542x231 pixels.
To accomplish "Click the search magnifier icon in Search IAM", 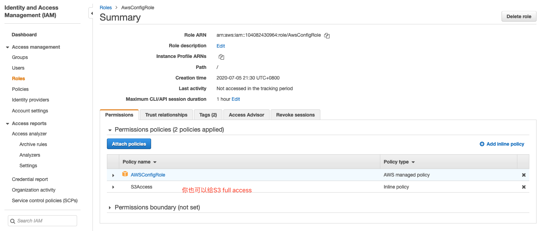I will 13,221.
